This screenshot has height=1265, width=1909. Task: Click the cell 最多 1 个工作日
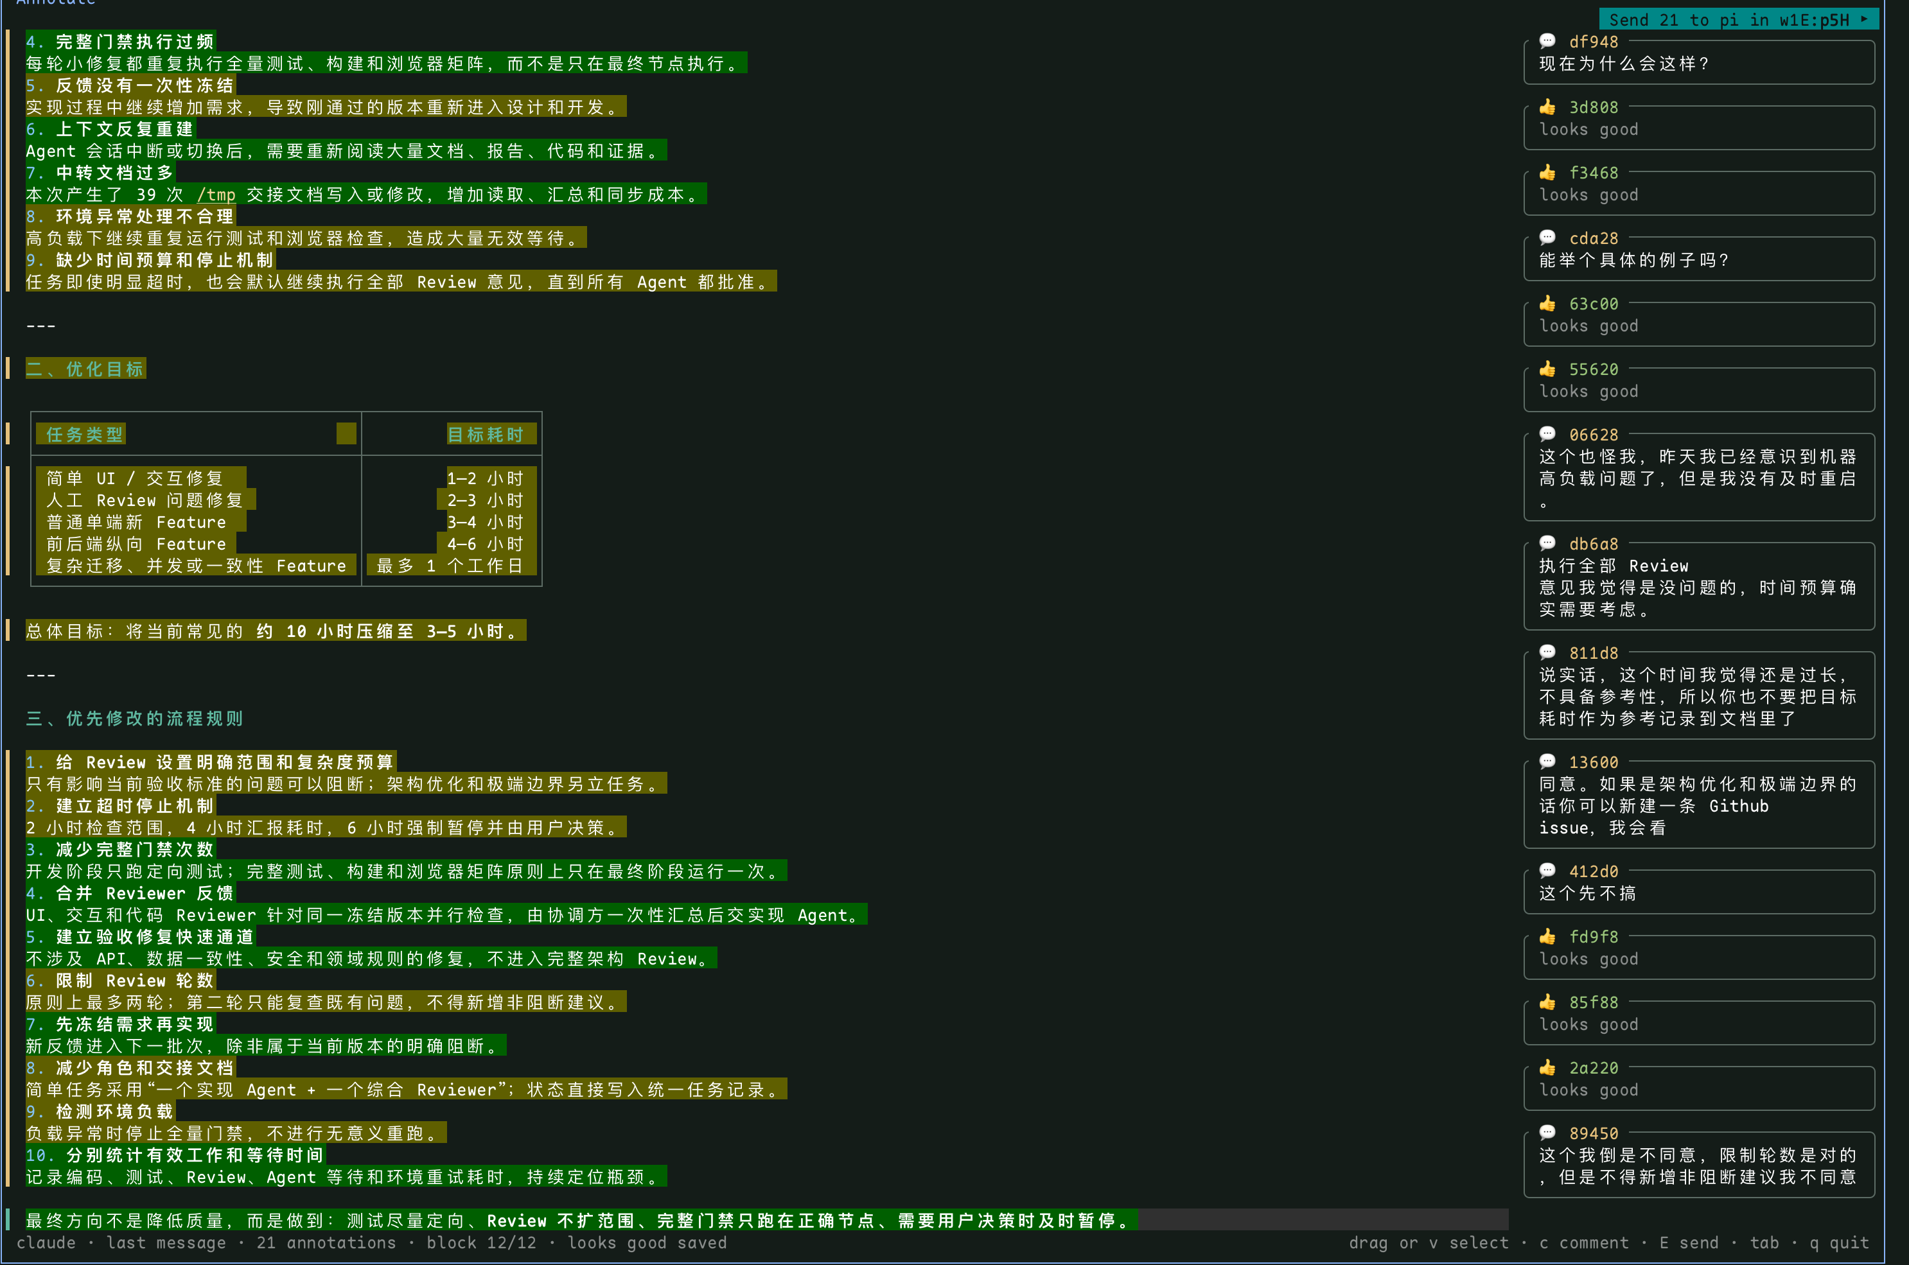(x=450, y=566)
